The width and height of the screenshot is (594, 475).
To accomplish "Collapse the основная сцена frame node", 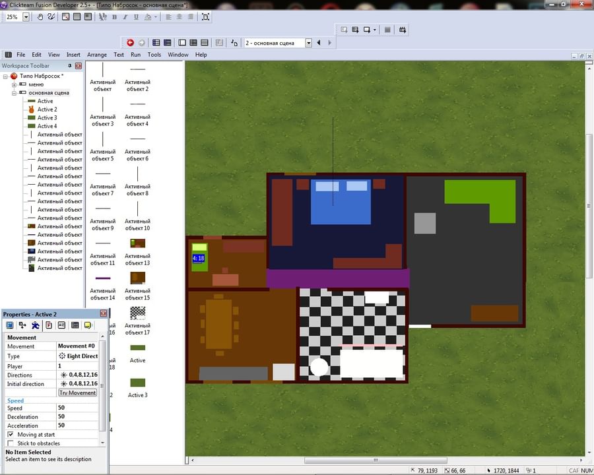I will (14, 93).
